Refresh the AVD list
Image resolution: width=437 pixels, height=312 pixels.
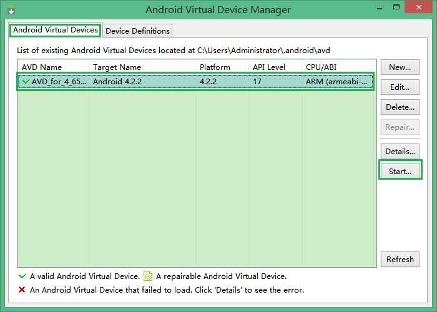click(400, 260)
